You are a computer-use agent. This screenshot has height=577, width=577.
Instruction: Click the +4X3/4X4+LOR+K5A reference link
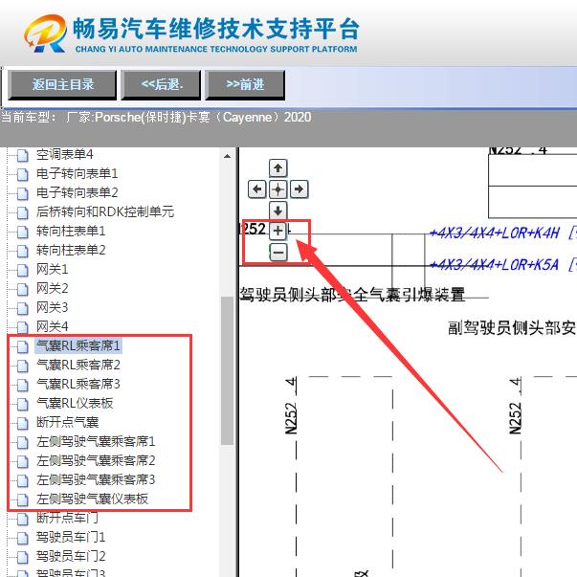(494, 265)
